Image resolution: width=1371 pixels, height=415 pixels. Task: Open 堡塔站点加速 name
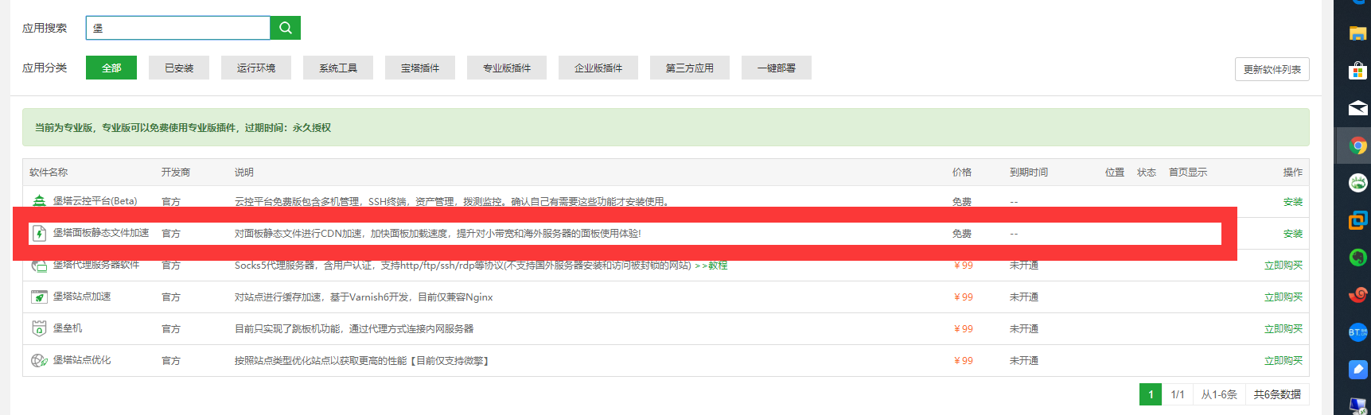(x=82, y=297)
